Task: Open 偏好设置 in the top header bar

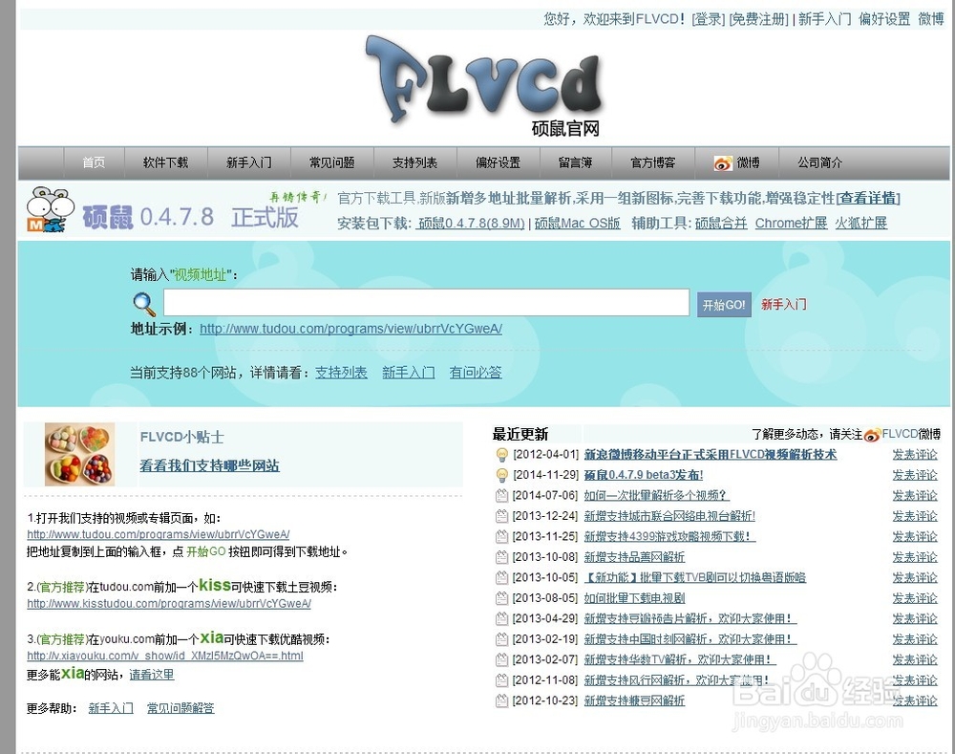Action: [884, 19]
